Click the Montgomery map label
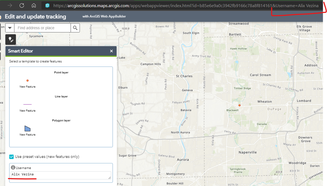327x186 pixels. tap(175, 174)
